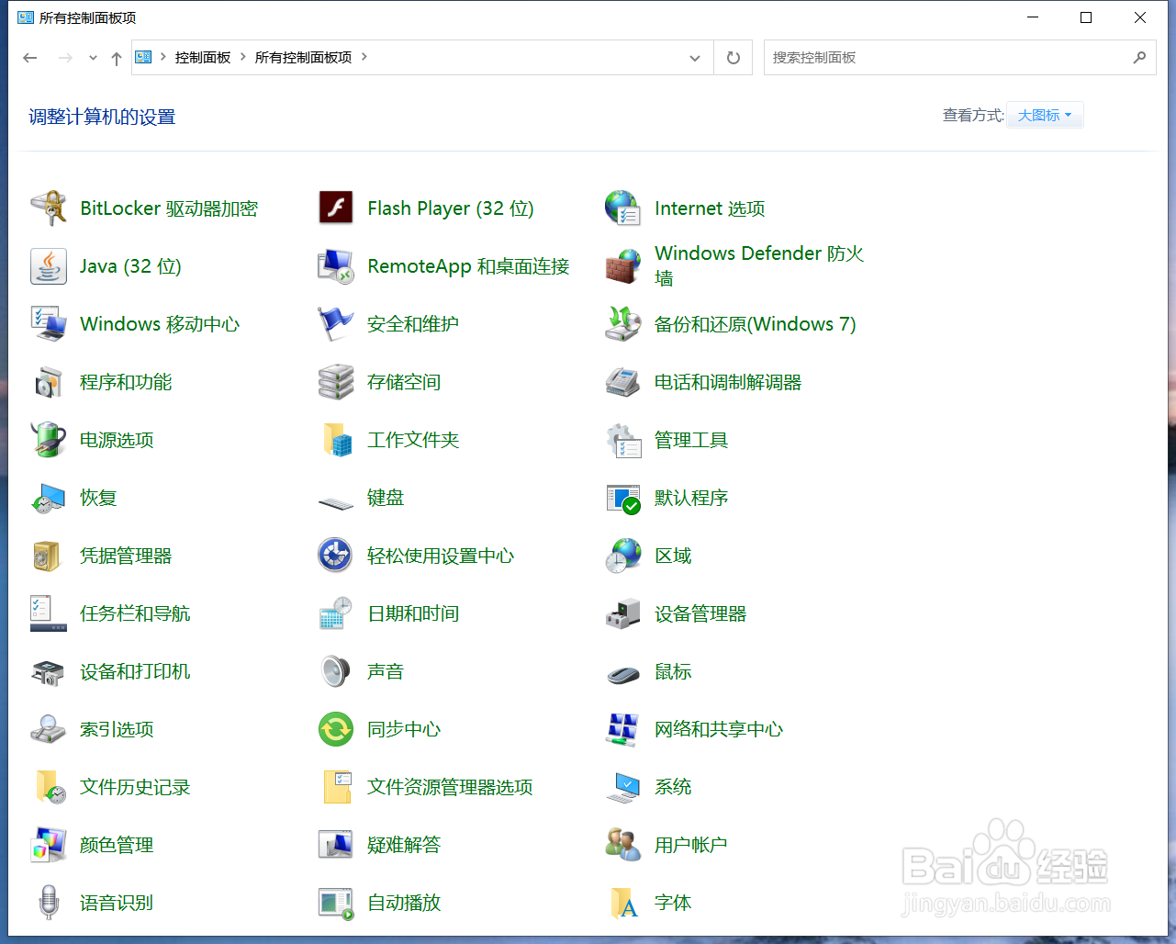1176x944 pixels.
Task: Click the 鼠标 mouse icon
Action: (x=623, y=675)
